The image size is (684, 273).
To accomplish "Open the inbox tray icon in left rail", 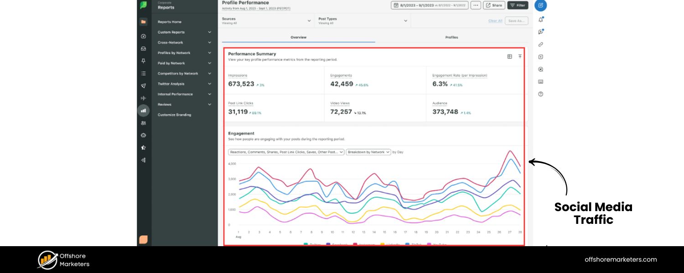I will (144, 49).
